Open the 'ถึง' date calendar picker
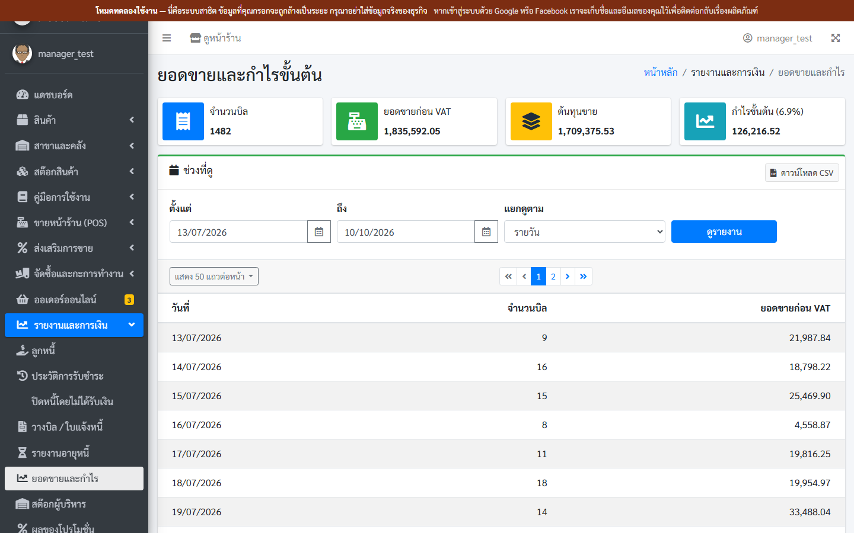 point(486,232)
